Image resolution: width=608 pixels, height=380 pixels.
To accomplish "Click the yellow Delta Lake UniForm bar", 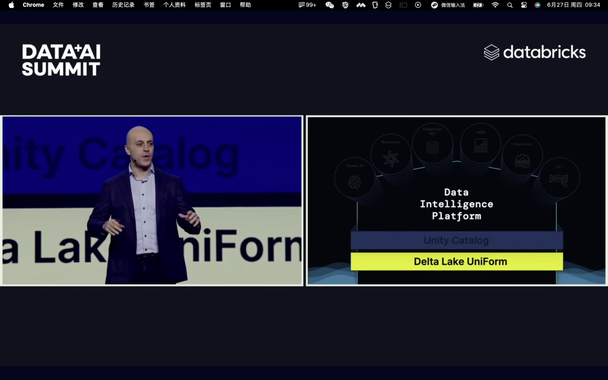I will coord(457,262).
